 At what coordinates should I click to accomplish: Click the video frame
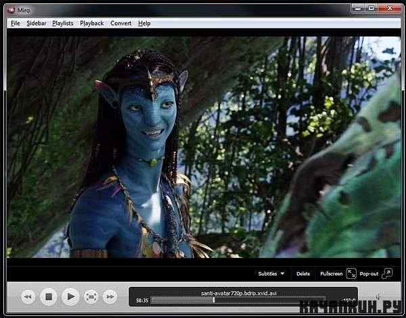[204, 147]
